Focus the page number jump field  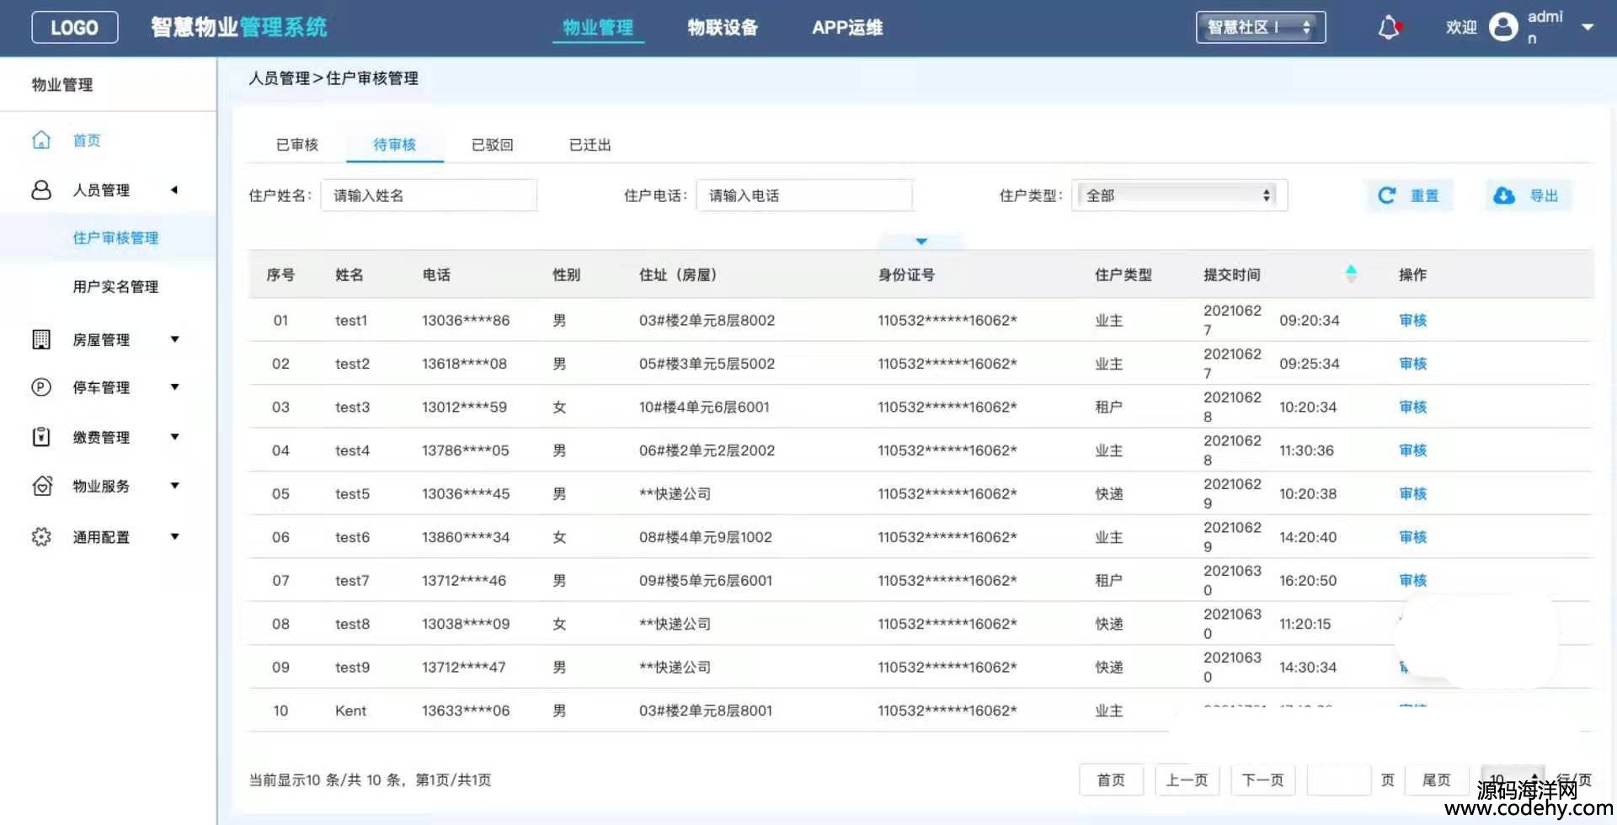1339,780
